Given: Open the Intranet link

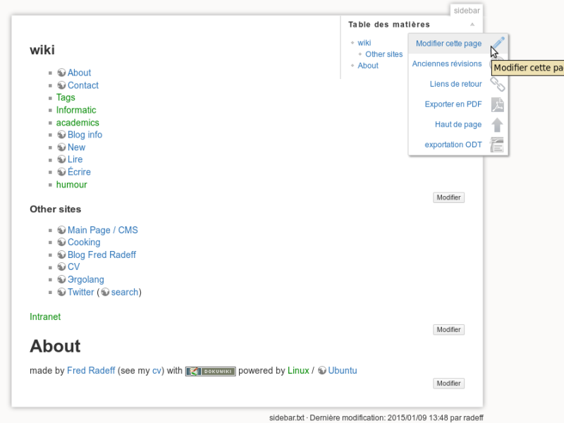Looking at the screenshot, I should pos(45,317).
